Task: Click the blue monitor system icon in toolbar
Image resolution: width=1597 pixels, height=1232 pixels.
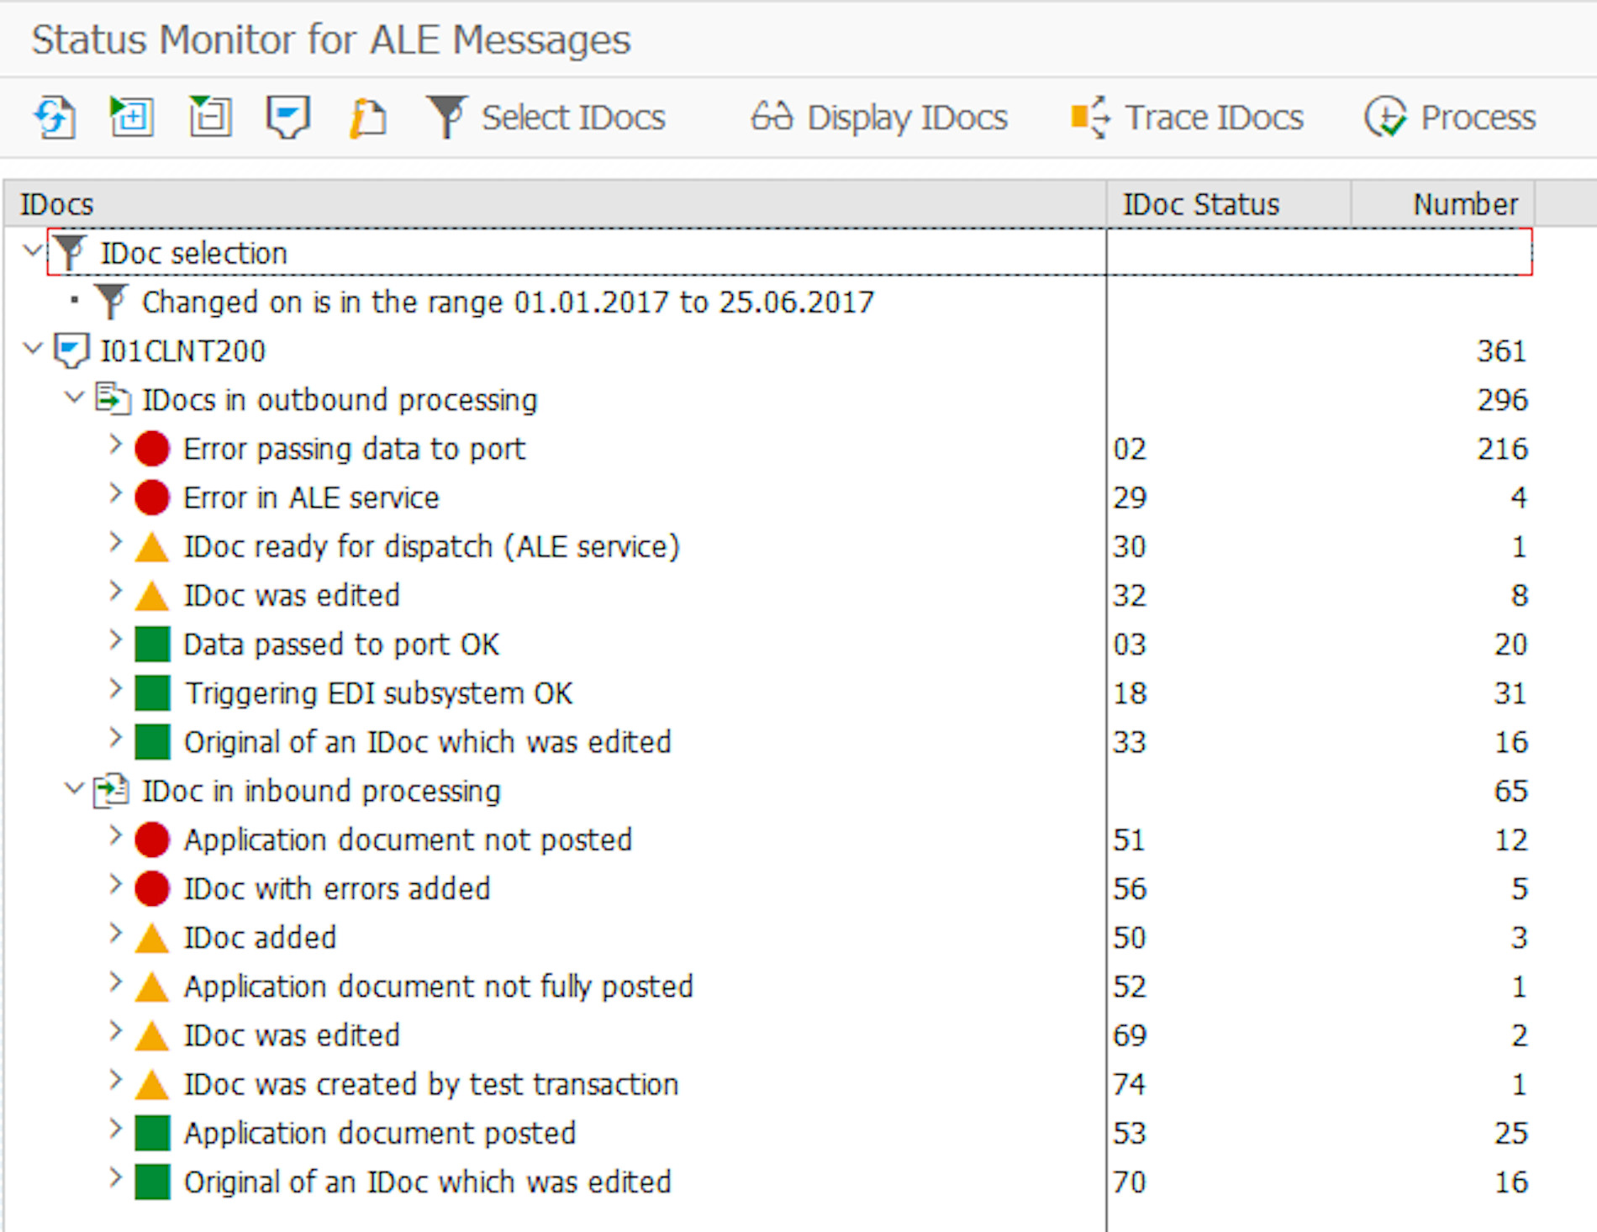Action: (288, 117)
